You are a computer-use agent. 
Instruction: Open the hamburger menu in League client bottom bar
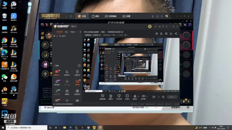[x=188, y=107]
